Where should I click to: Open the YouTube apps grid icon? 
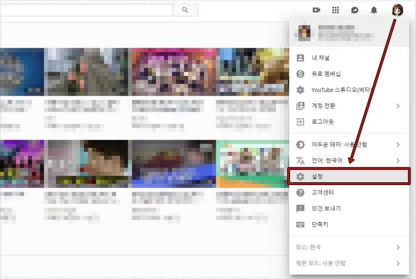pyautogui.click(x=336, y=10)
